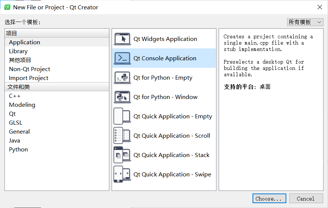Screen dimensions: 328x208
Task: Click the Qt Quick Application - Stack icon
Action: [122, 155]
